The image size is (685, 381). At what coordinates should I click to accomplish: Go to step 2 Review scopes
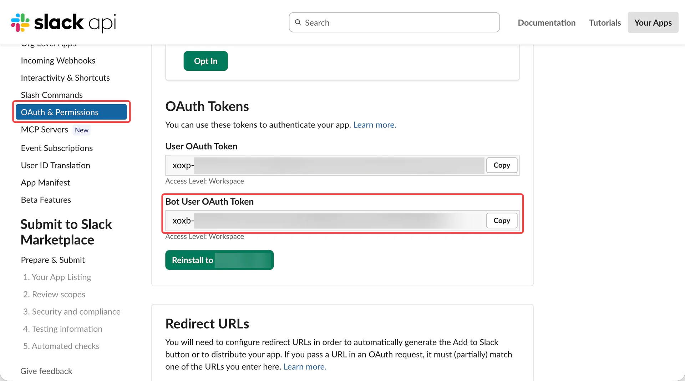54,294
